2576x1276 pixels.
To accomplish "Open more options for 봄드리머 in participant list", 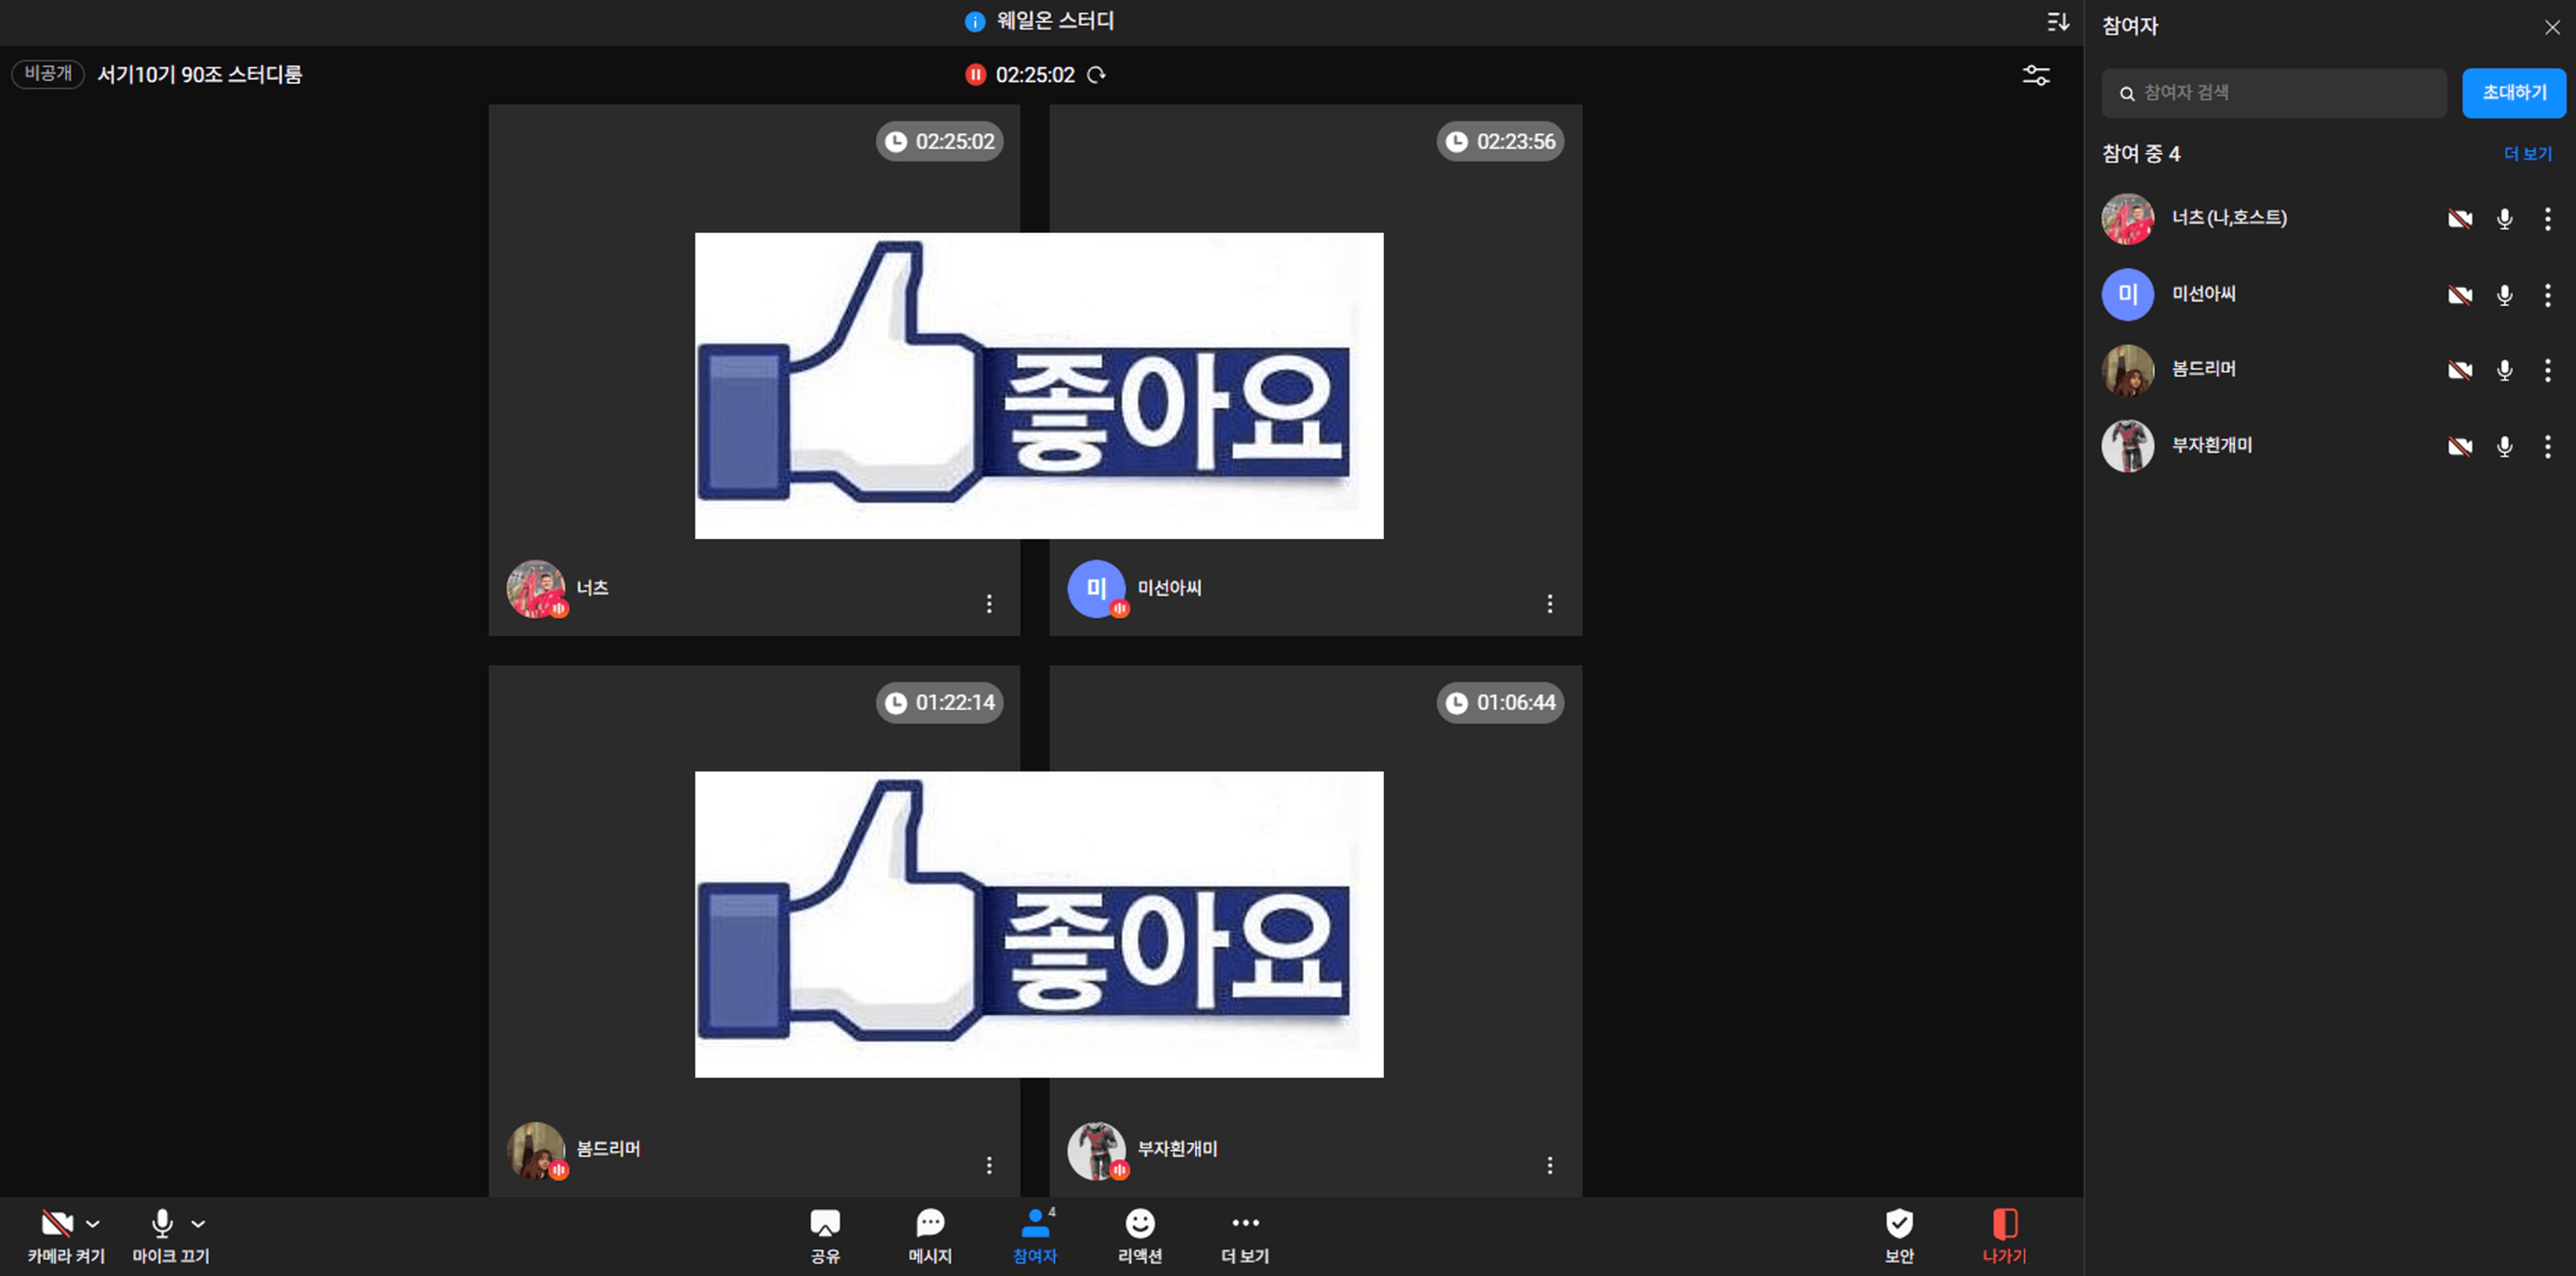I will pyautogui.click(x=2547, y=371).
